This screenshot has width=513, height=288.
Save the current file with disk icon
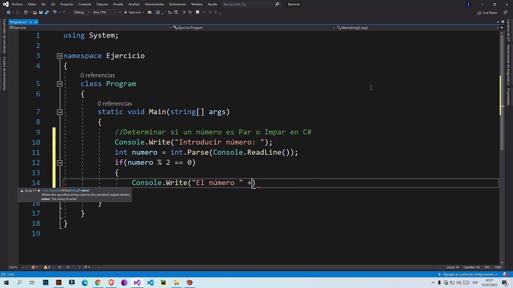click(40, 12)
